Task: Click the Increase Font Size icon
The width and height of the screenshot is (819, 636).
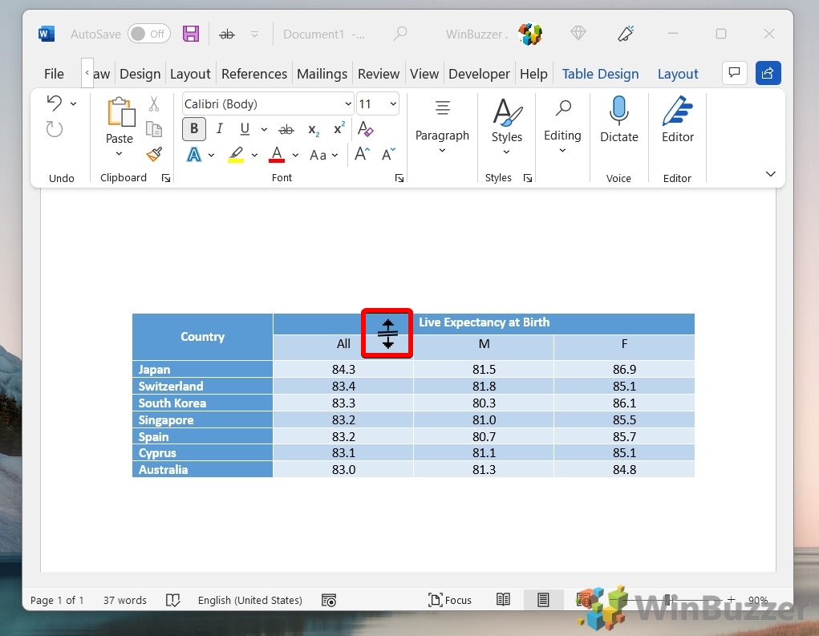Action: 363,155
